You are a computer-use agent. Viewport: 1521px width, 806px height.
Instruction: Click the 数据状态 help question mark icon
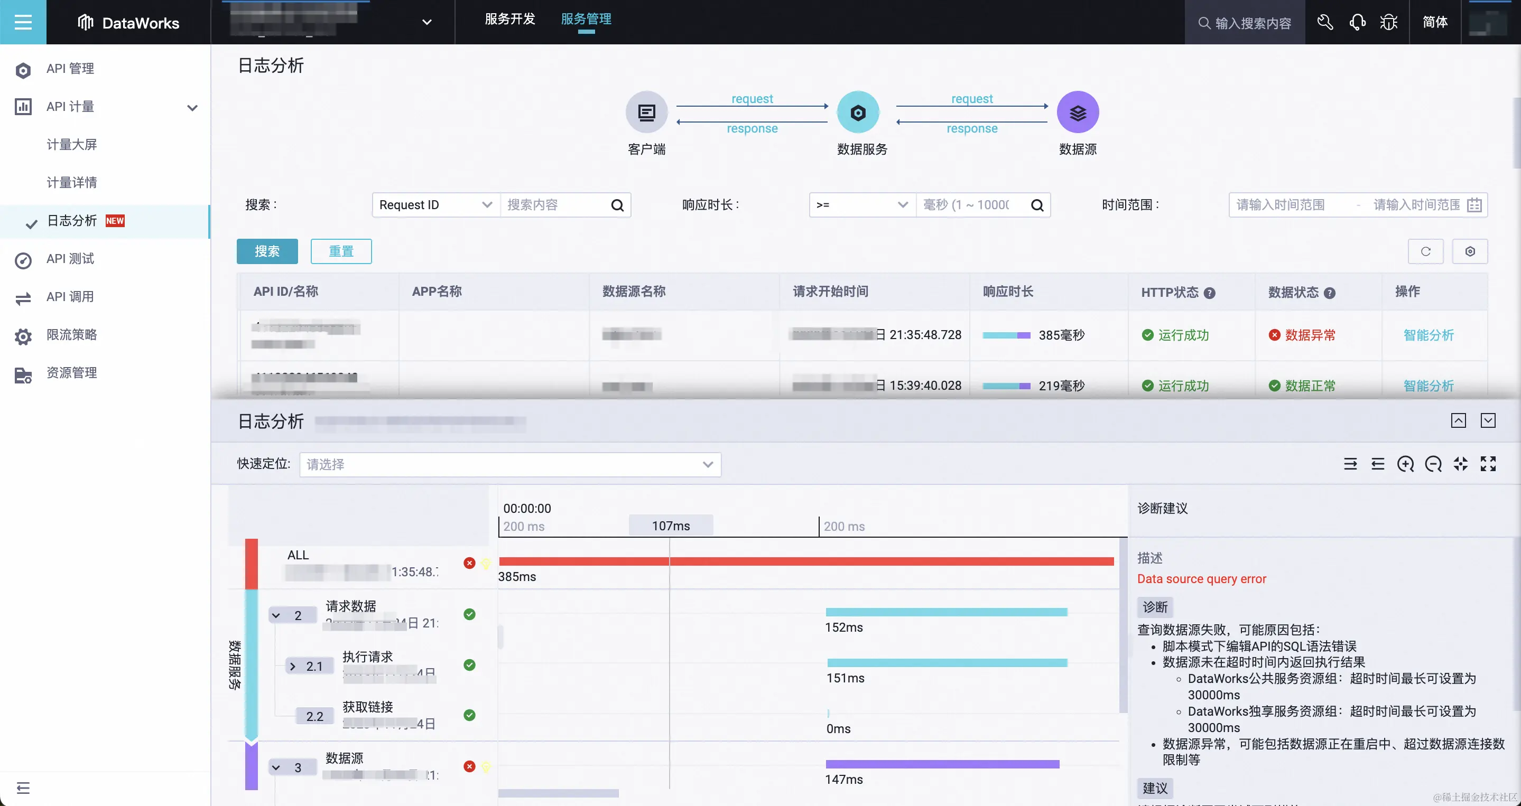(x=1329, y=293)
